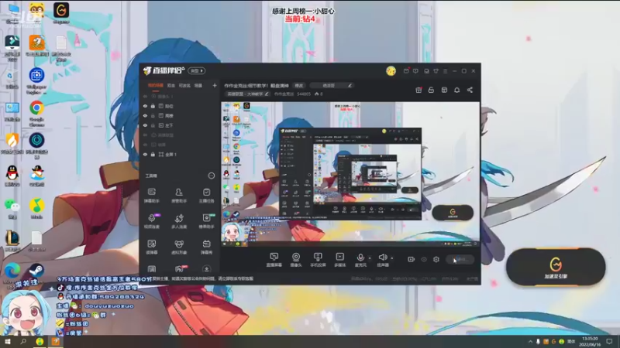Viewport: 620px width, 348px height.
Task: Open the filter funnel icon in title bar
Action: pos(436,71)
